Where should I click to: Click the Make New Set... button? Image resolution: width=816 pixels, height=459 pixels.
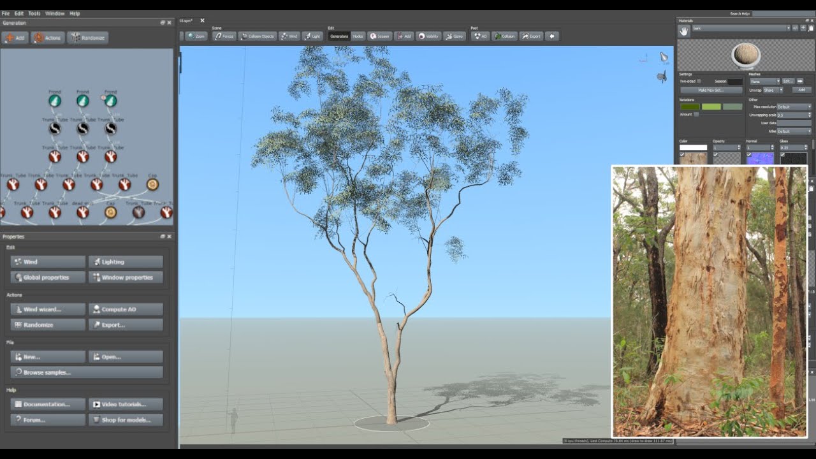pos(711,90)
